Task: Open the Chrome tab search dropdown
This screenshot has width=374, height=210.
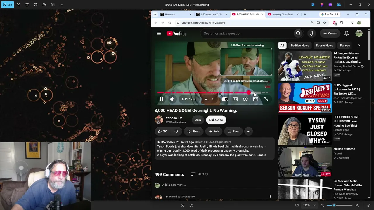Action: (155, 14)
